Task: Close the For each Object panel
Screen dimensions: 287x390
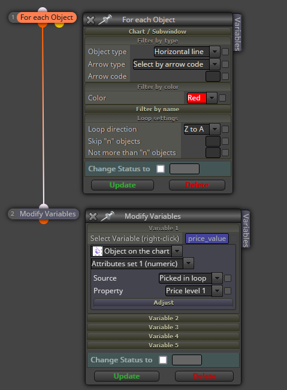Action: point(90,20)
